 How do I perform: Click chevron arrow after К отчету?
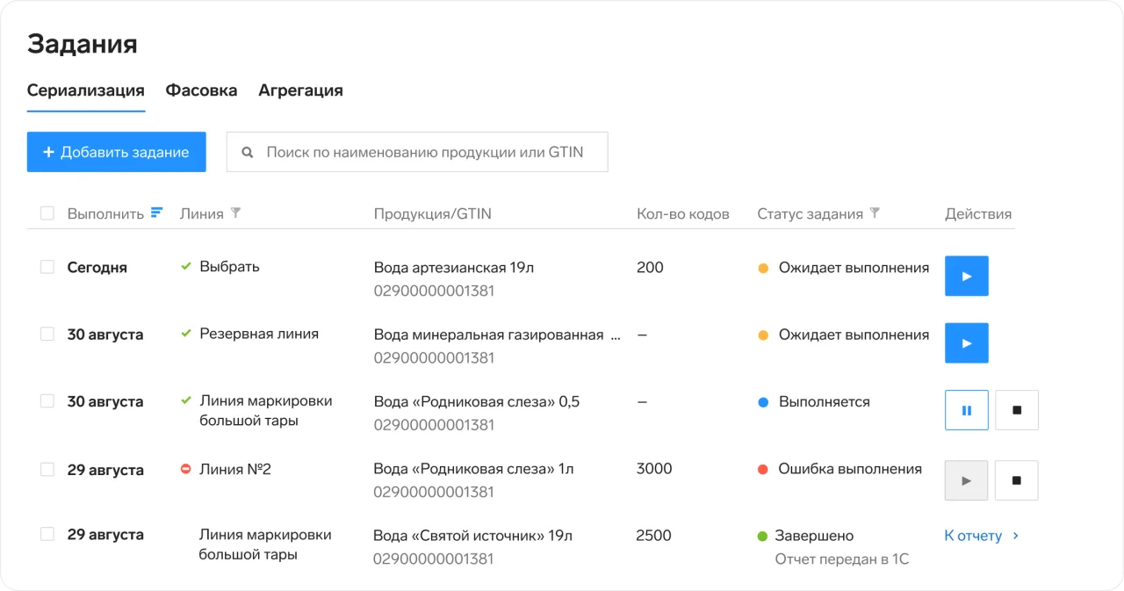[1016, 536]
